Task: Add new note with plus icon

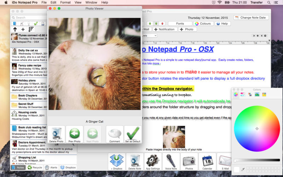Action: [x=23, y=29]
